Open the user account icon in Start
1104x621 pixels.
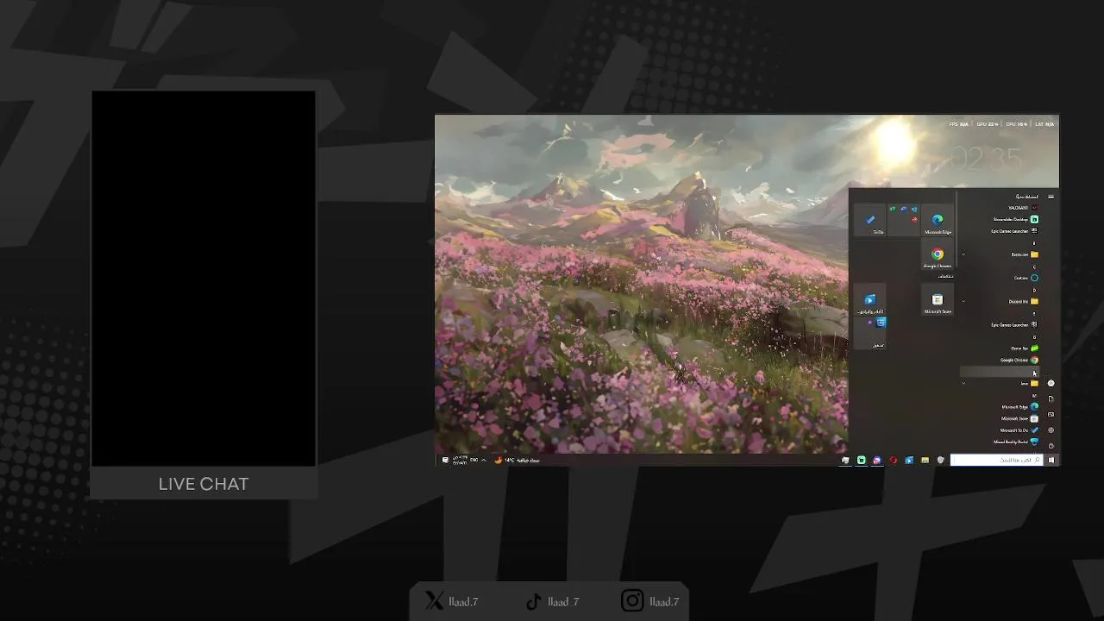pos(1051,383)
